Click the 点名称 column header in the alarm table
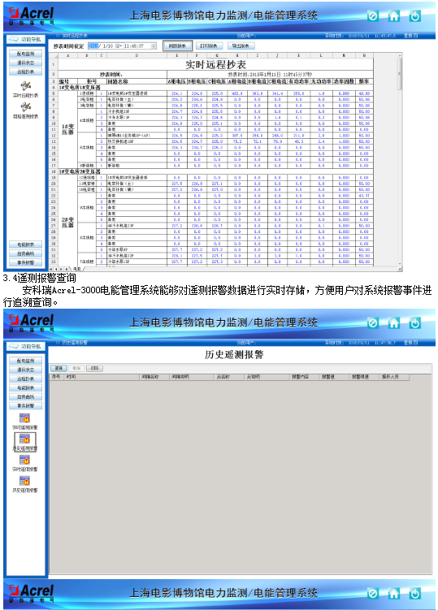438x610 pixels. (230, 377)
